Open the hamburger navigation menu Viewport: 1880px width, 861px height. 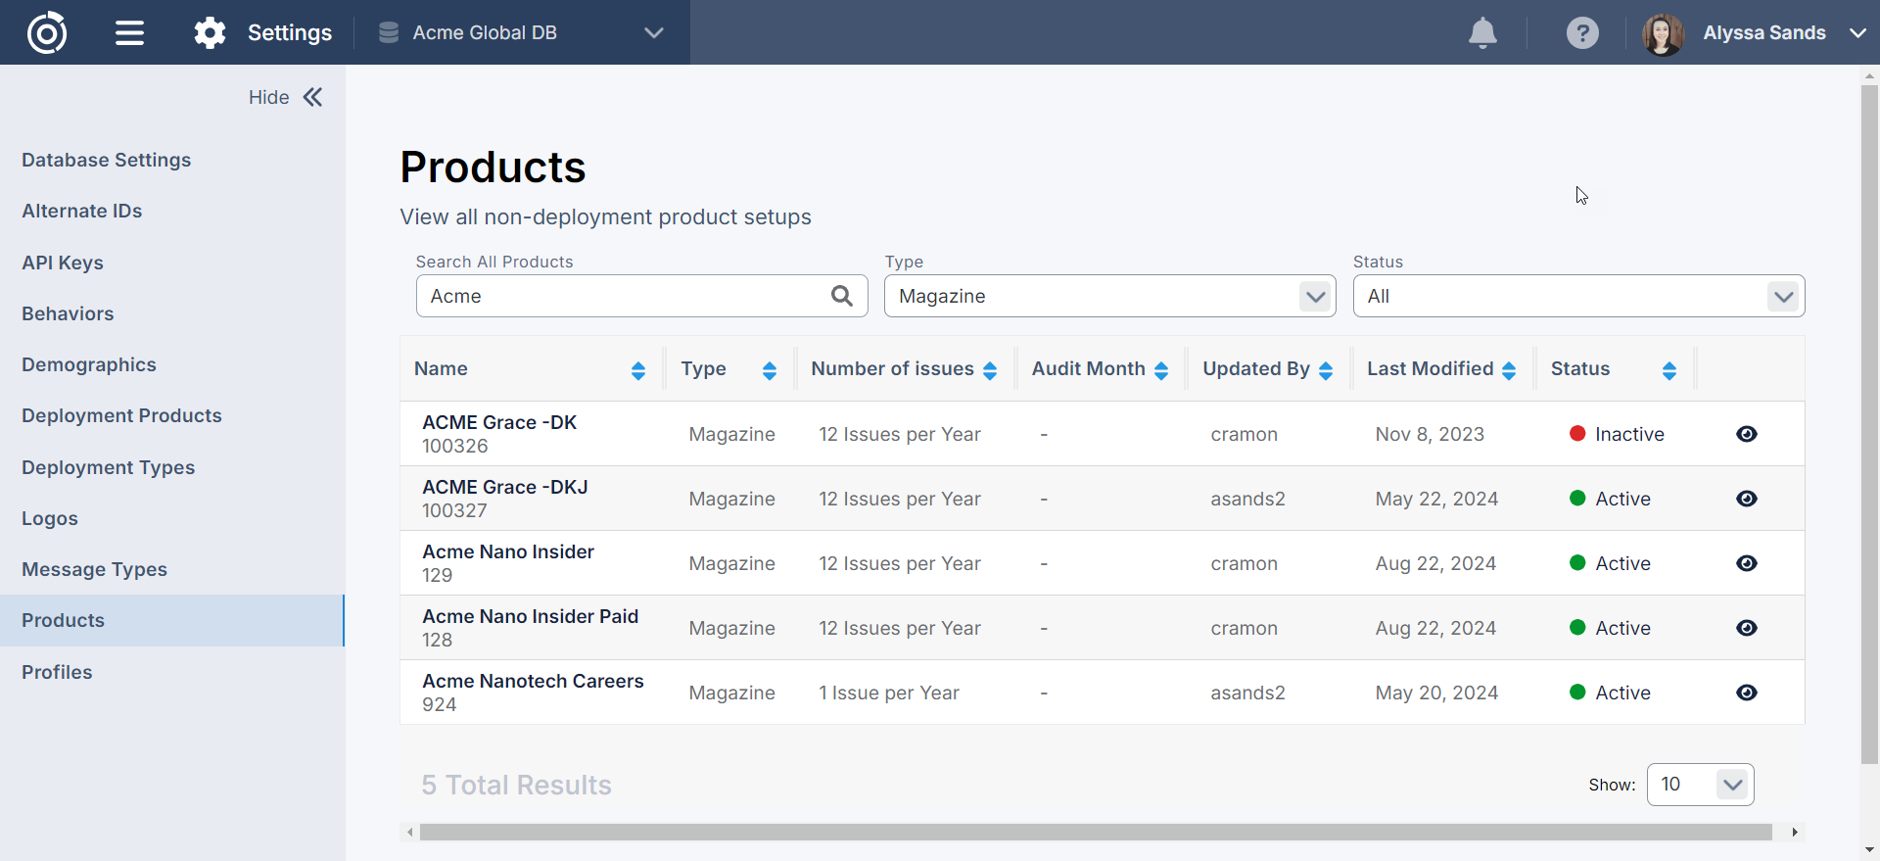tap(129, 32)
